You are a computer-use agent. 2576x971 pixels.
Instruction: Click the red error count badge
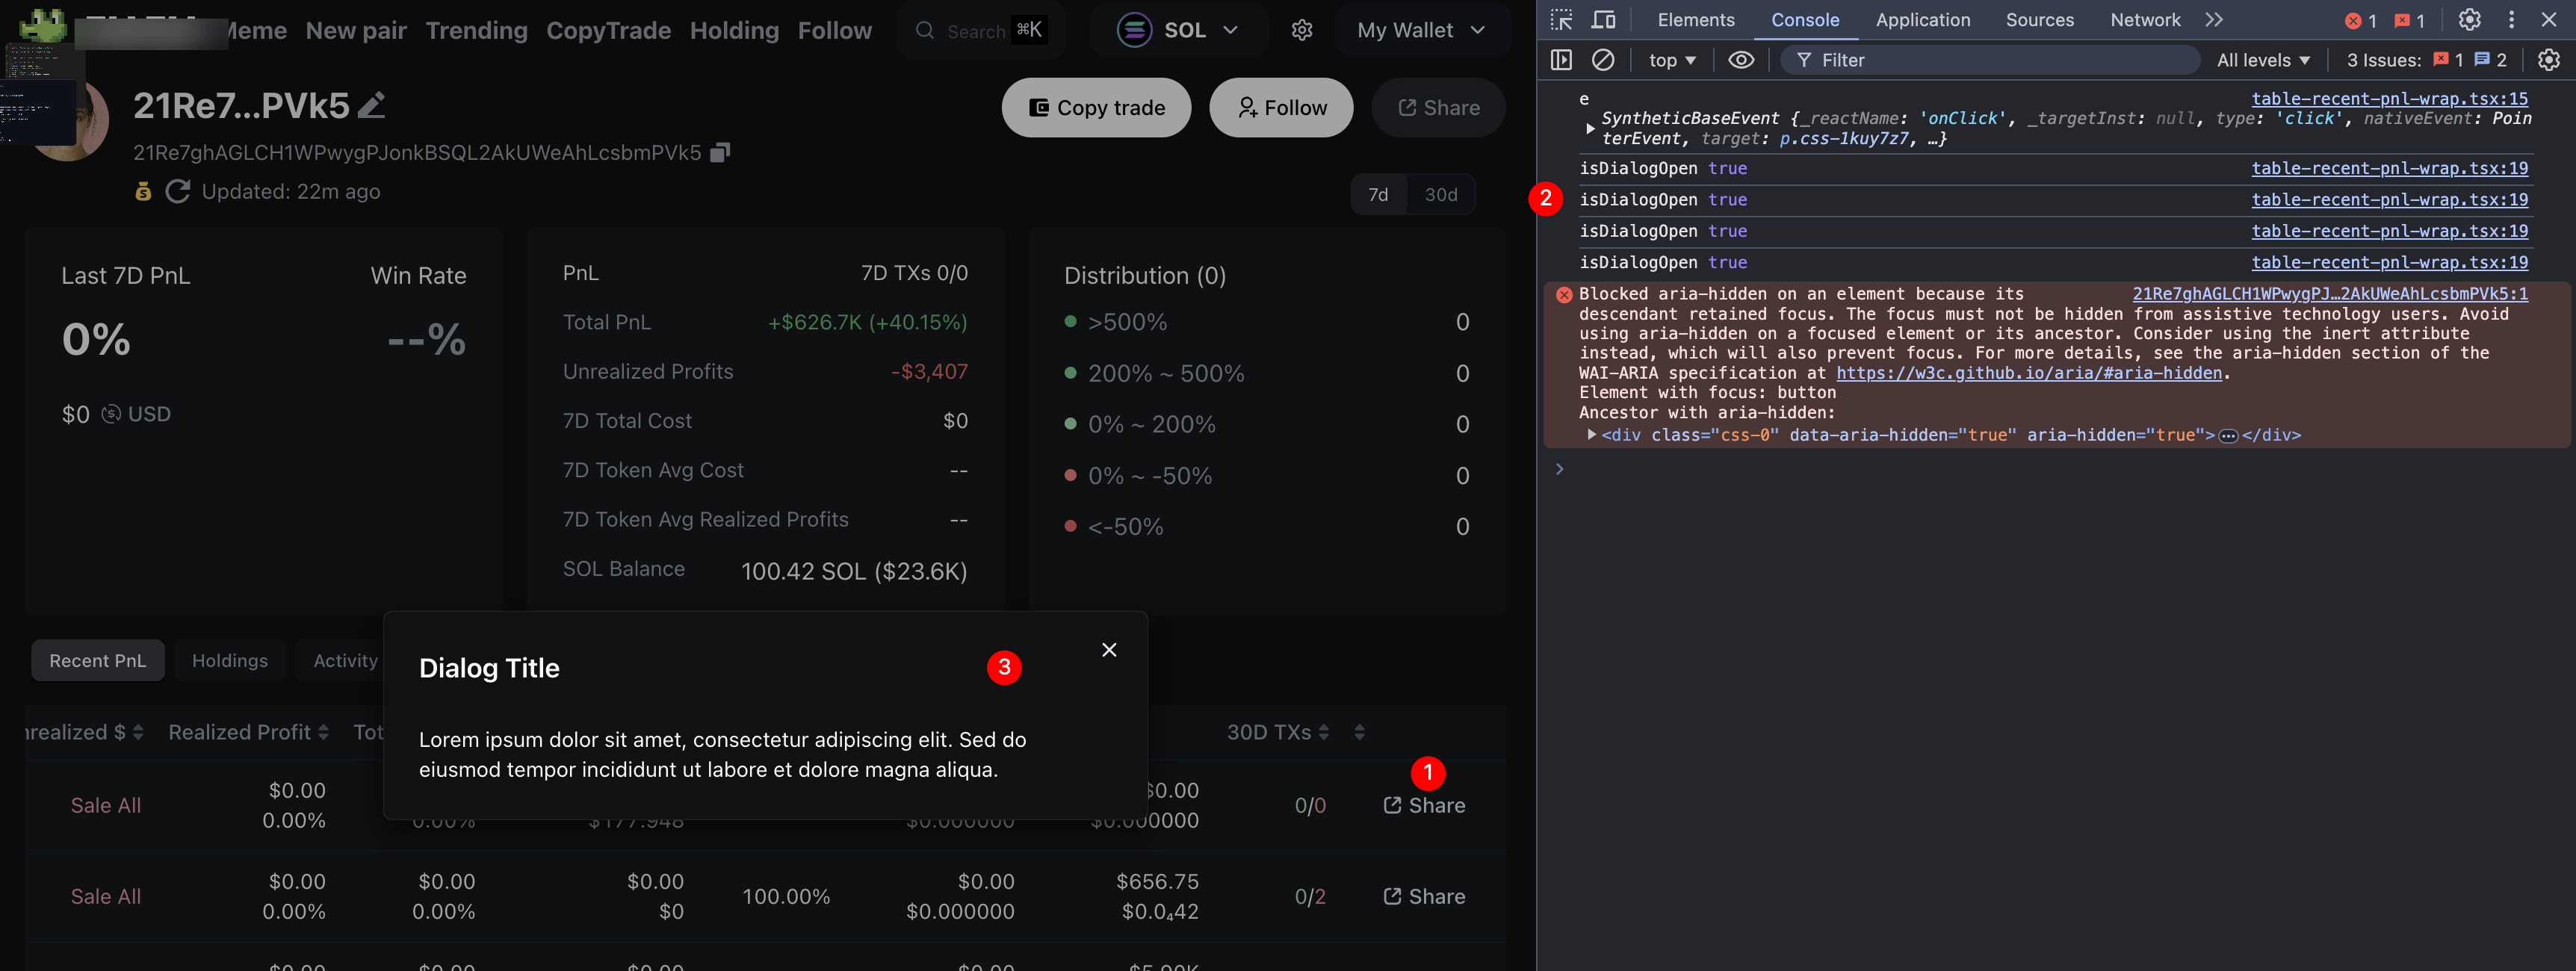pyautogui.click(x=2361, y=20)
